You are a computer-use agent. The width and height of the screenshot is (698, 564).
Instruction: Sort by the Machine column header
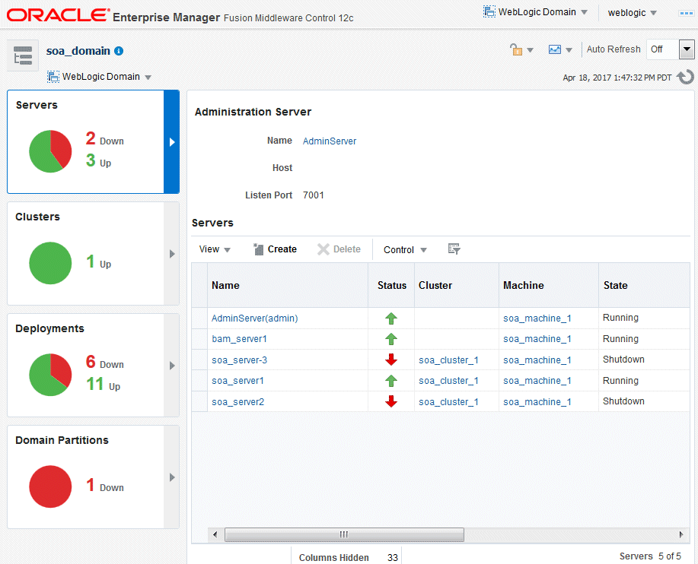point(549,285)
